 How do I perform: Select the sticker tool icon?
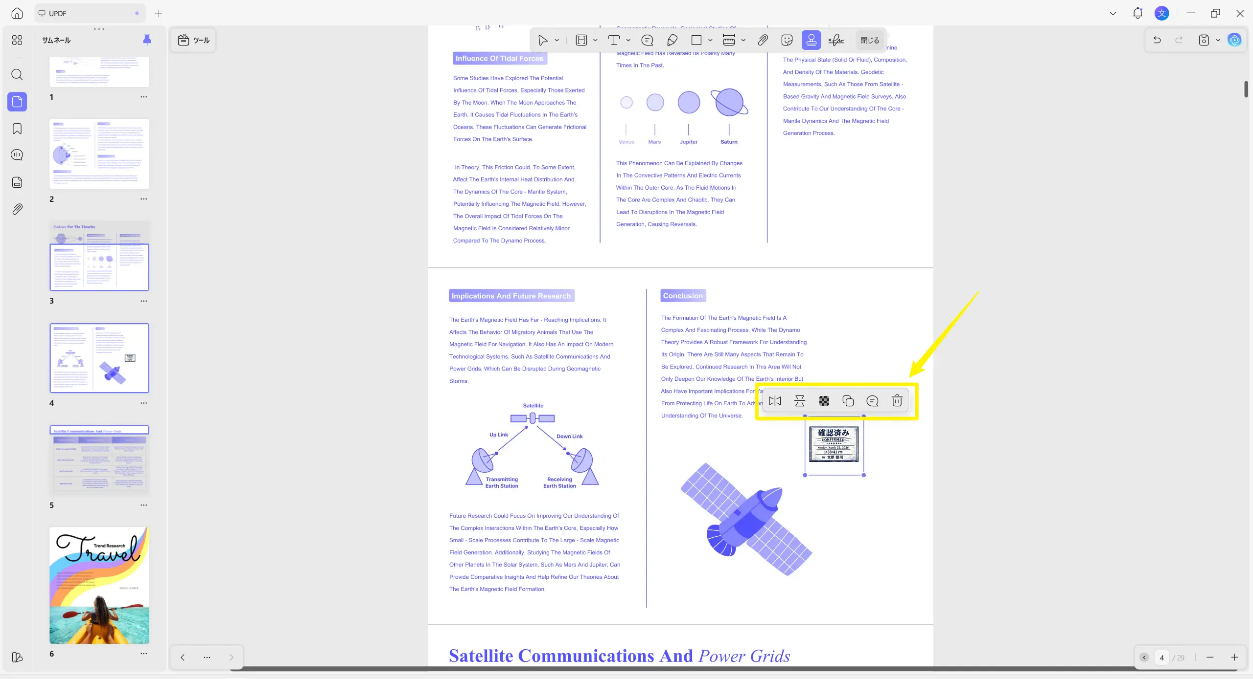(x=787, y=40)
